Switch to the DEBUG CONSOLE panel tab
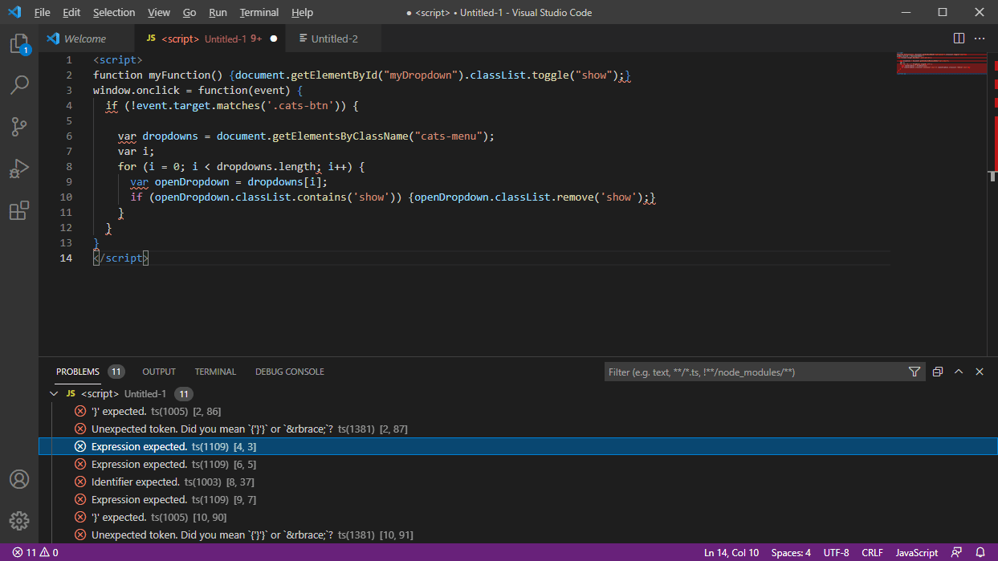 [290, 372]
